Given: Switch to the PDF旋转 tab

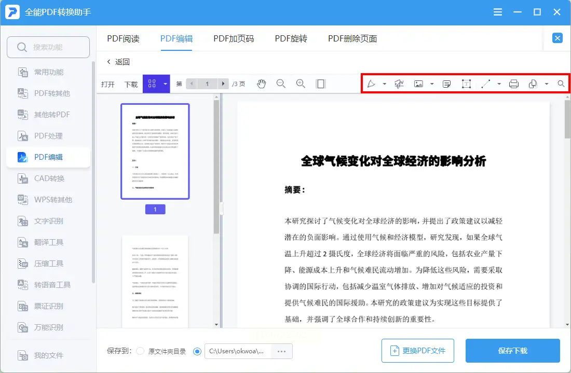Looking at the screenshot, I should pyautogui.click(x=291, y=39).
